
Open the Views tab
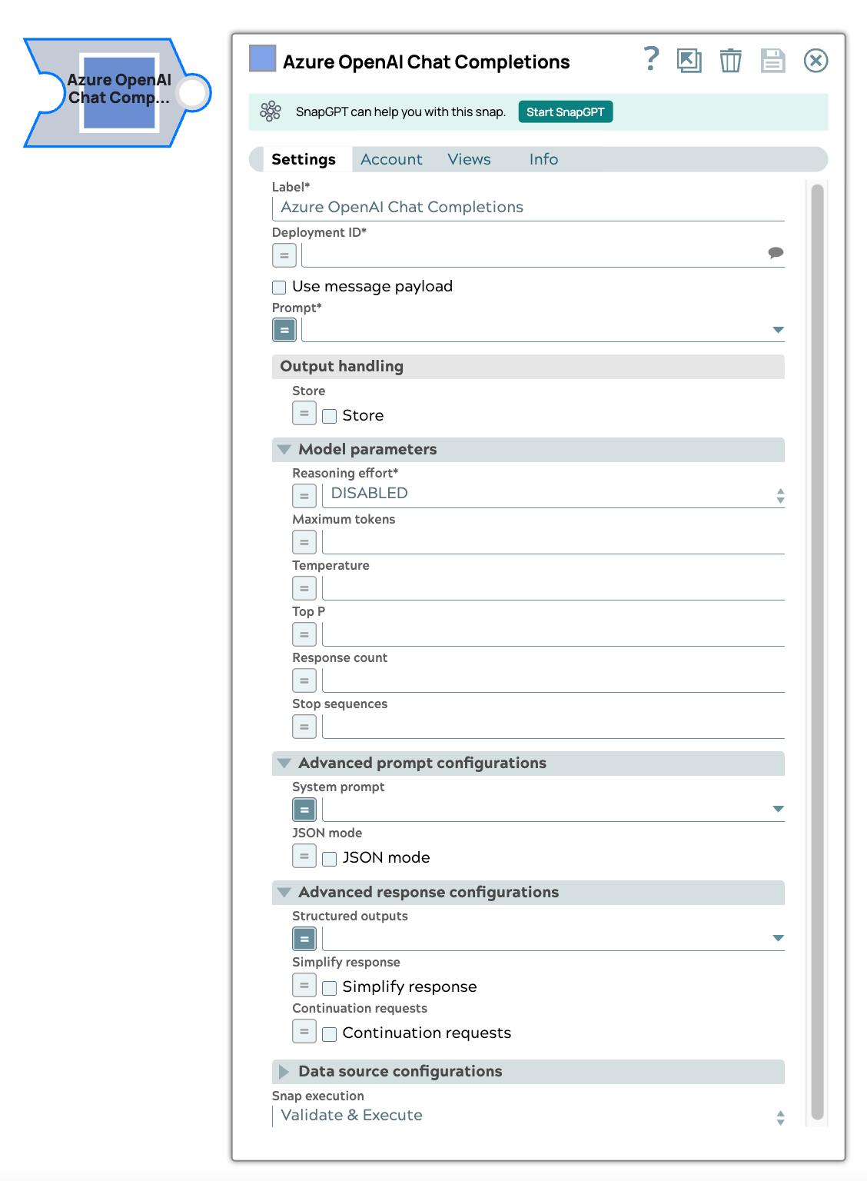click(469, 159)
